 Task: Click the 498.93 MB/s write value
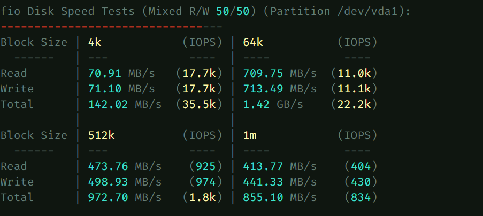(x=125, y=182)
